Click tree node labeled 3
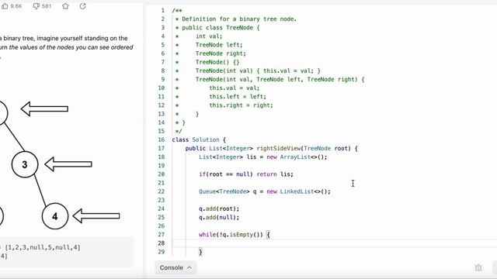497x279 pixels. tap(25, 164)
